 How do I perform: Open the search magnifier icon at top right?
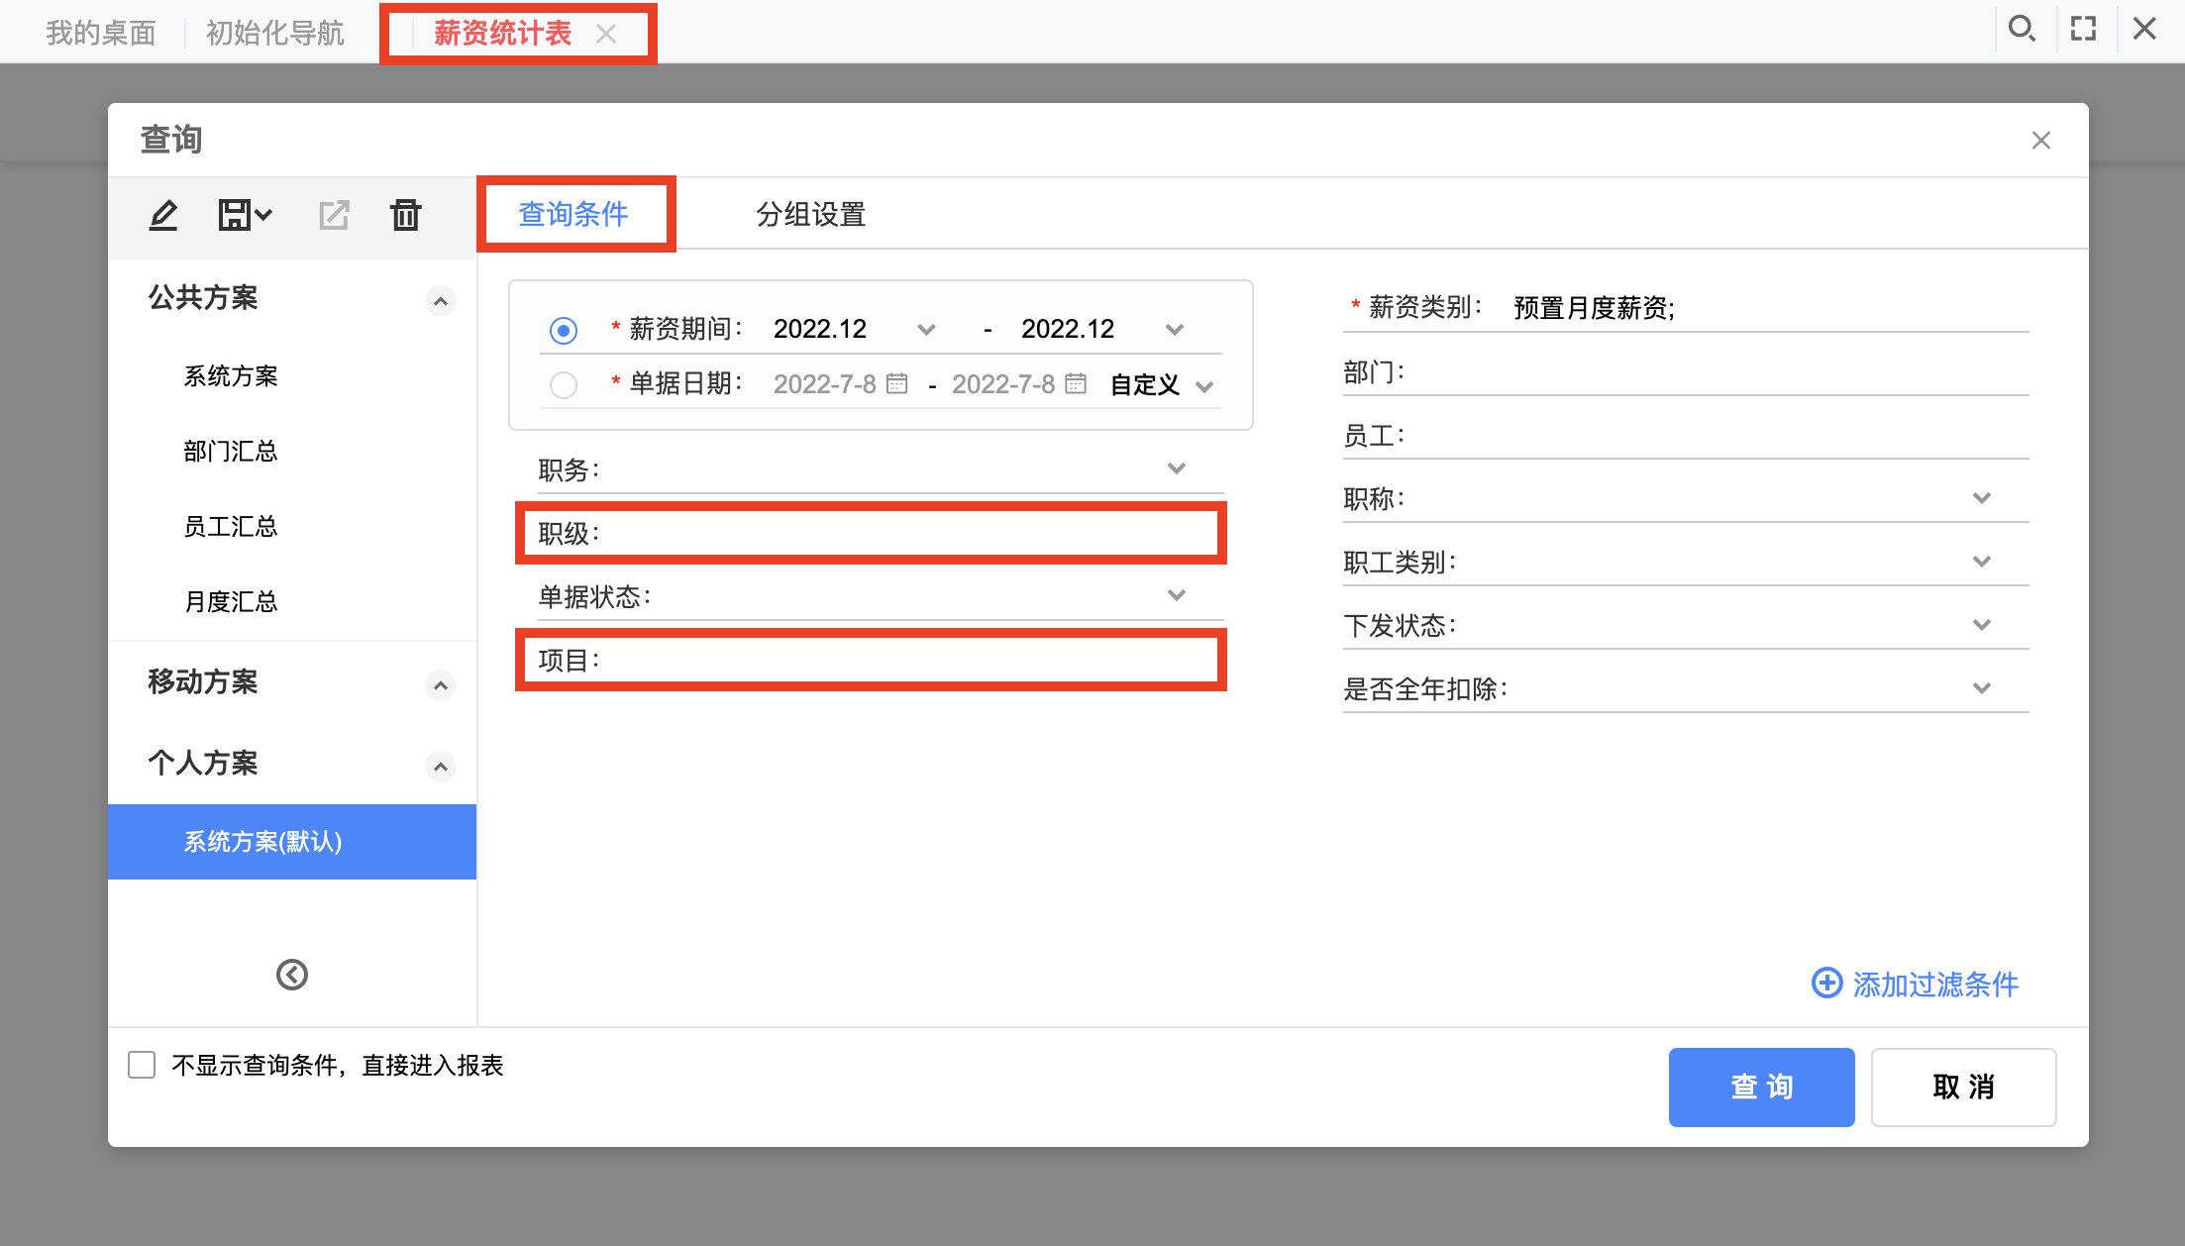tap(2022, 29)
